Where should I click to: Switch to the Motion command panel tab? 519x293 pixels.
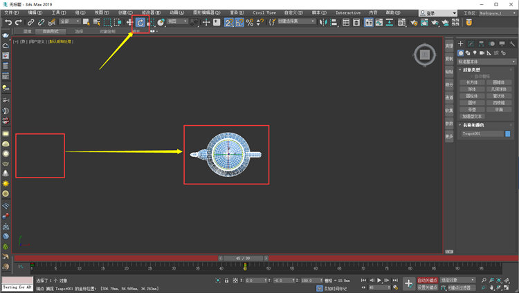(491, 44)
